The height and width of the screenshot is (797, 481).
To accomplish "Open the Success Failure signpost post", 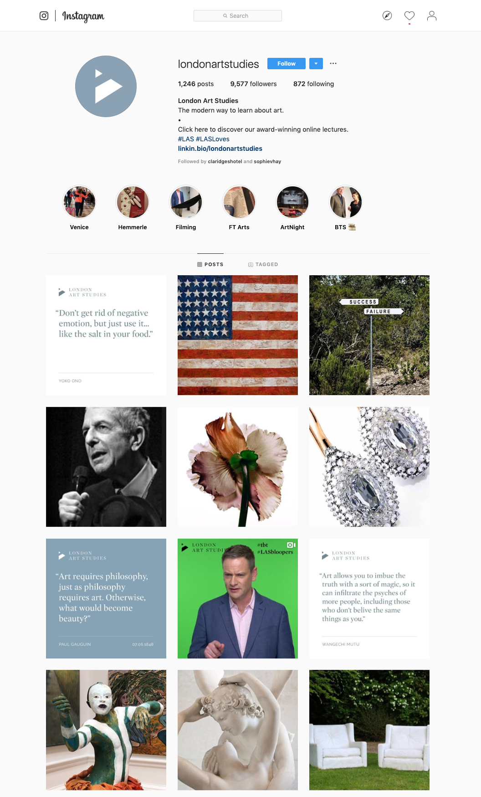I will click(x=369, y=335).
